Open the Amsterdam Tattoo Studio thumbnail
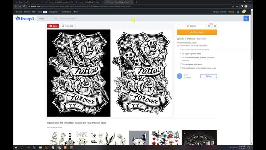 pos(199,138)
